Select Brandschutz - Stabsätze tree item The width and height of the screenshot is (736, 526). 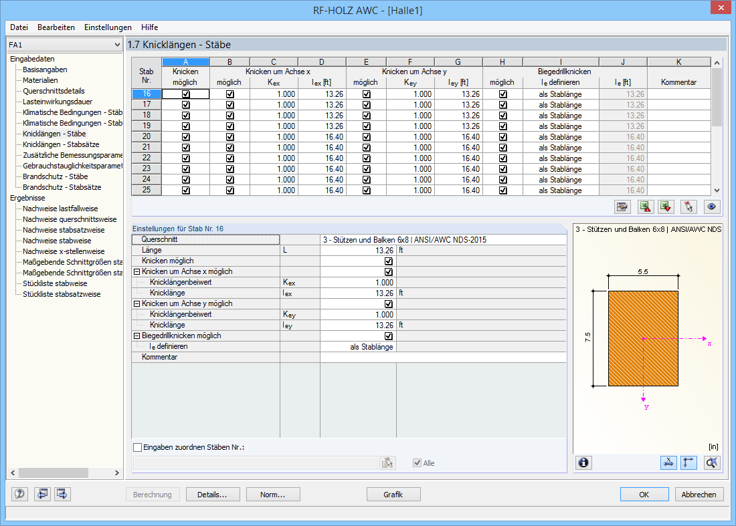[62, 187]
